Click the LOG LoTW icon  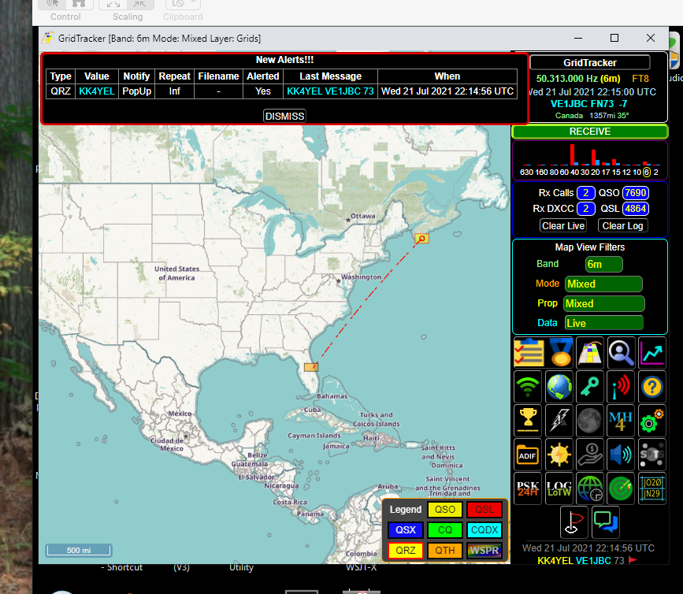point(559,488)
